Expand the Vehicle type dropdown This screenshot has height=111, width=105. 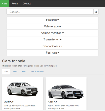(52, 27)
